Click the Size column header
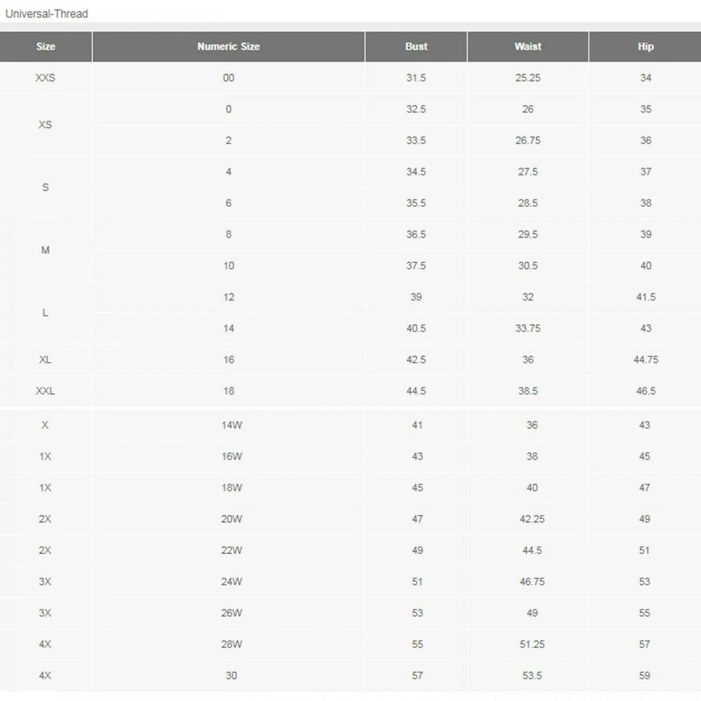701x701 pixels. click(x=46, y=47)
